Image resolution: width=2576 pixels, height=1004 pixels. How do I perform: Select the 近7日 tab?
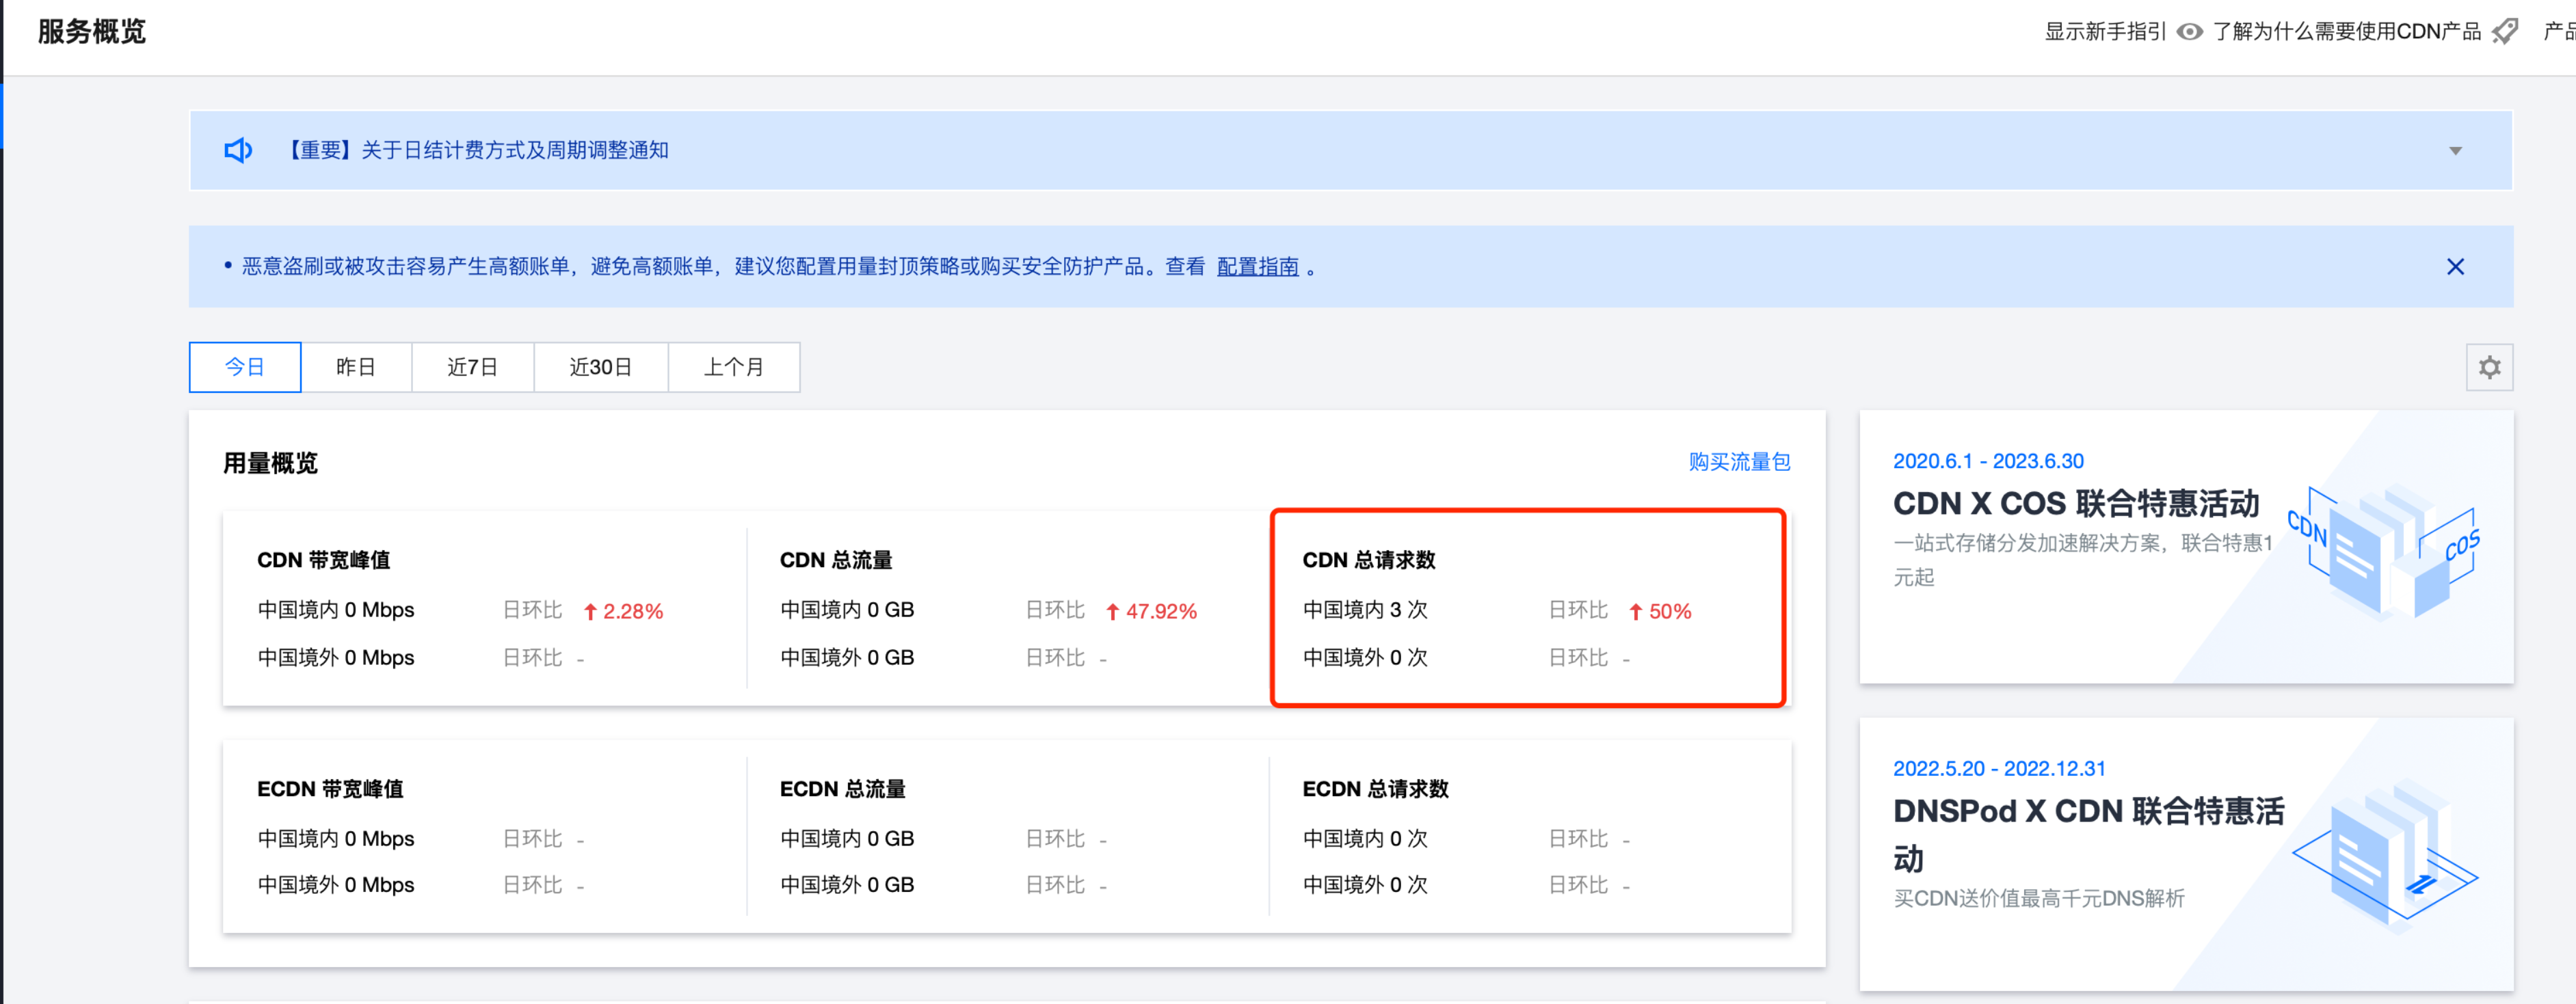473,368
